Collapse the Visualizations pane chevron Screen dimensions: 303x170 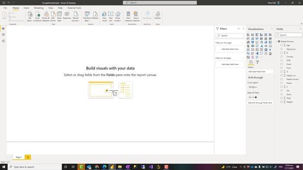tap(272, 29)
